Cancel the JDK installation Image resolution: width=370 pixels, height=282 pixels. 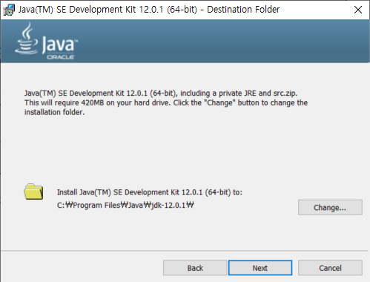click(330, 268)
